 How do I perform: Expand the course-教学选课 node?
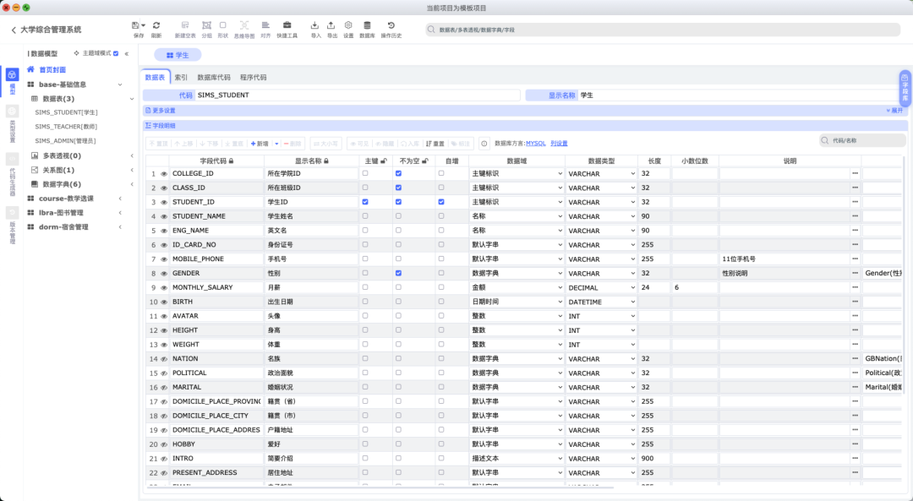click(x=120, y=199)
